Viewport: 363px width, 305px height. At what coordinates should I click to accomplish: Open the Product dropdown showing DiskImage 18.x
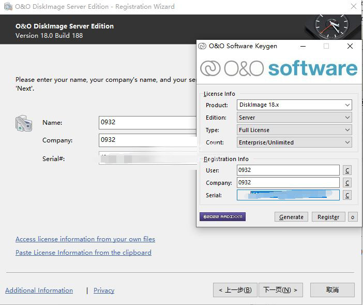pos(294,105)
